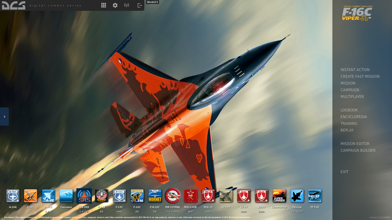Select the F/A-18C Hornet module icon

(x=155, y=196)
